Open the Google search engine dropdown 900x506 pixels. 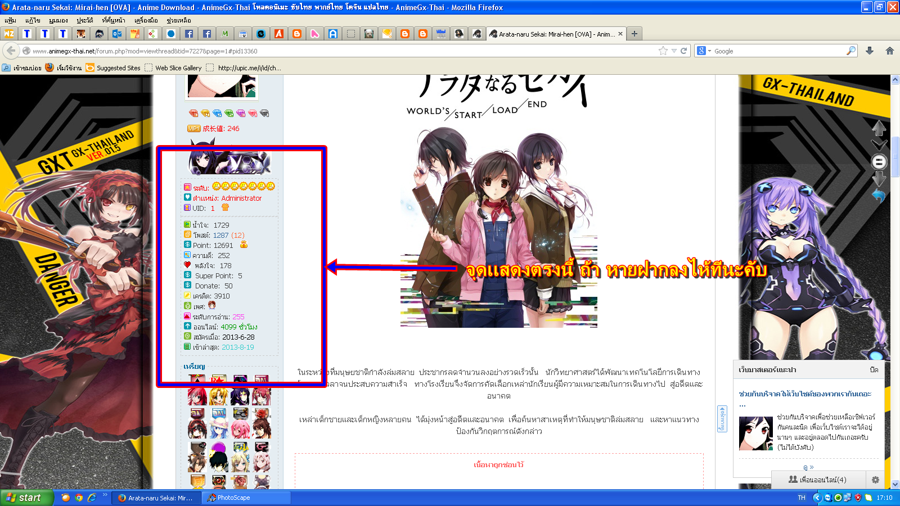(704, 51)
